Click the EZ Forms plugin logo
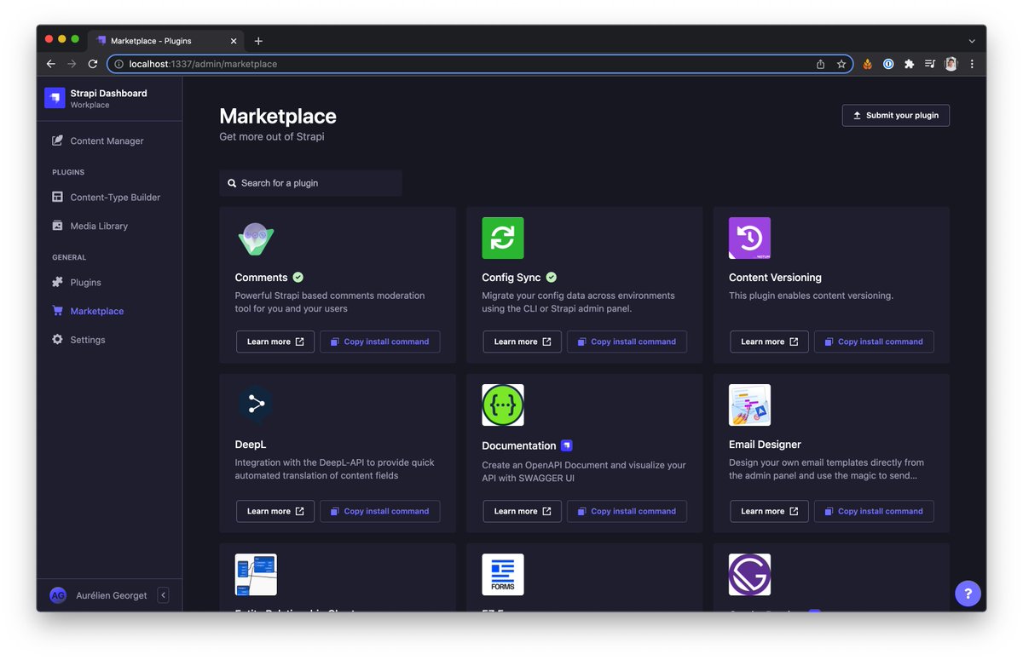Viewport: 1023px width, 660px height. (x=503, y=575)
